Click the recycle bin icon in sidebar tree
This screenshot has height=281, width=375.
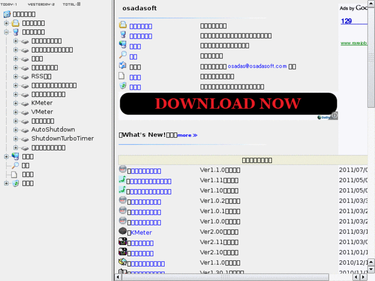click(15, 184)
